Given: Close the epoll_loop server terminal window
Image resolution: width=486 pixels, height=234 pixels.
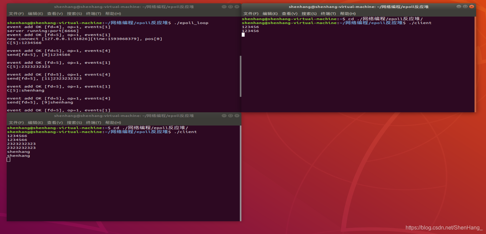Looking at the screenshot, I should click(x=237, y=7).
